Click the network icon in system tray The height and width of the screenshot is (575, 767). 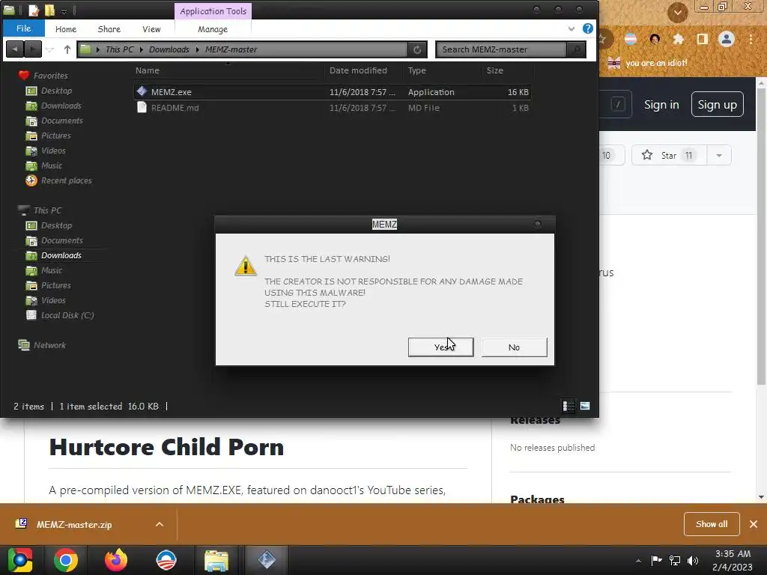click(675, 560)
